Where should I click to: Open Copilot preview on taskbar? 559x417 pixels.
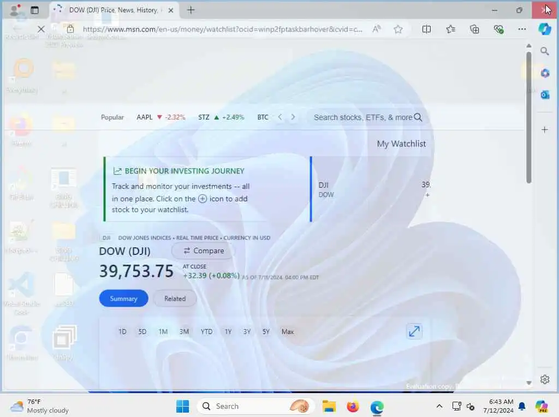coord(542,406)
